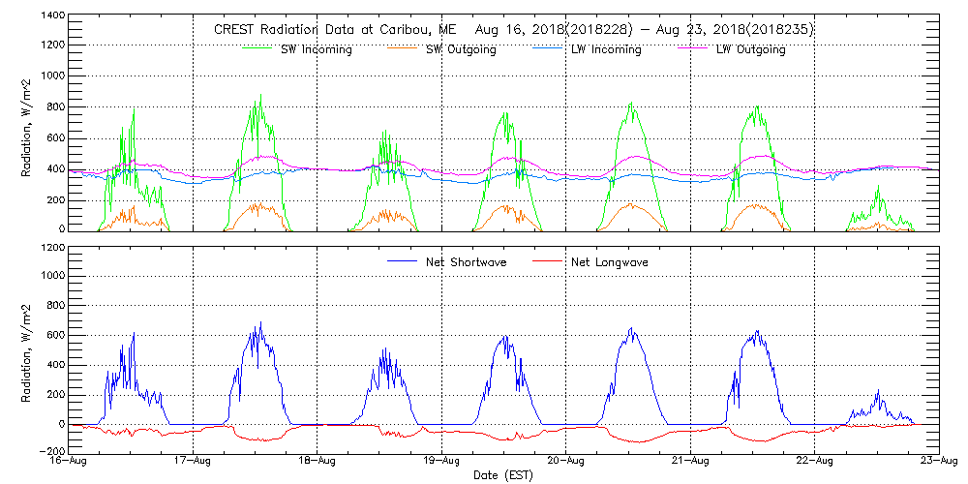Click the SW Outgoing legend label
The image size is (968, 484).
click(461, 50)
